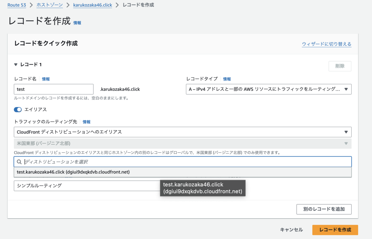
Task: Collapse the レコード 1 section triangle
Action: coord(16,64)
